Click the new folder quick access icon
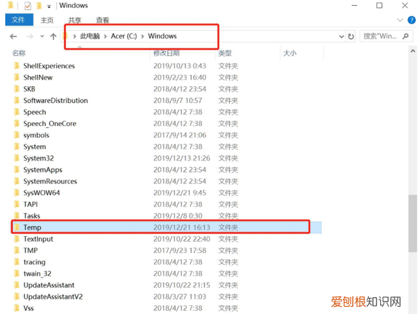The width and height of the screenshot is (418, 314). pyautogui.click(x=39, y=6)
